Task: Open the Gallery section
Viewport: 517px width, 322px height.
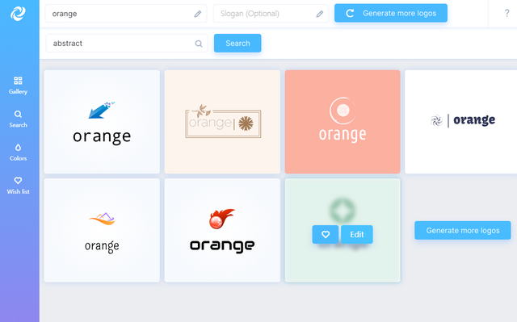Action: (x=18, y=86)
